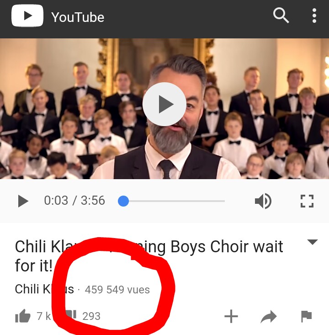This screenshot has width=329, height=335.
Task: Open the Chili Klaus channel link
Action: [x=44, y=289]
